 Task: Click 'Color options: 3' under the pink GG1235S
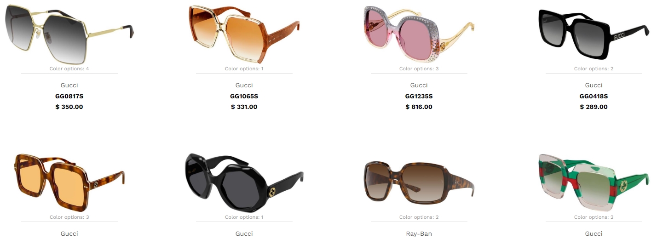(x=419, y=69)
